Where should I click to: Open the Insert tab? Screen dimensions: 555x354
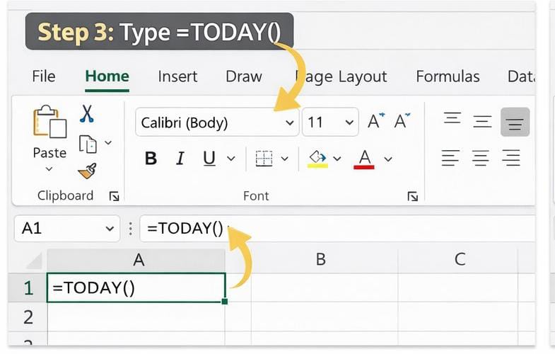click(x=177, y=76)
